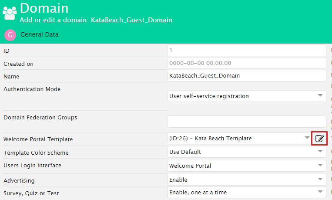This screenshot has width=332, height=200.
Task: Click the 'Add or edit a domain' subtitle
Action: 96,20
